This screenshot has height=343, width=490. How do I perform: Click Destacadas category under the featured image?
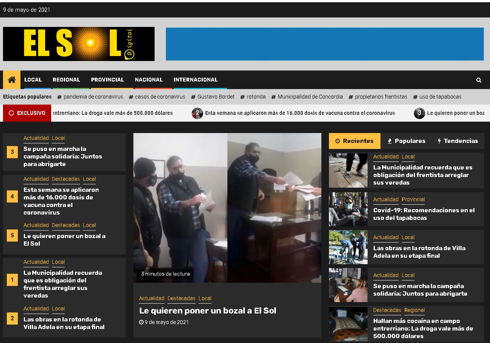click(182, 299)
